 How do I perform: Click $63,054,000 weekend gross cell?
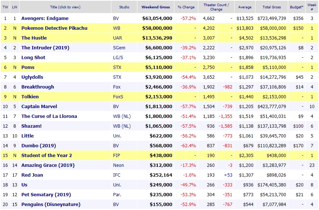pyautogui.click(x=157, y=18)
